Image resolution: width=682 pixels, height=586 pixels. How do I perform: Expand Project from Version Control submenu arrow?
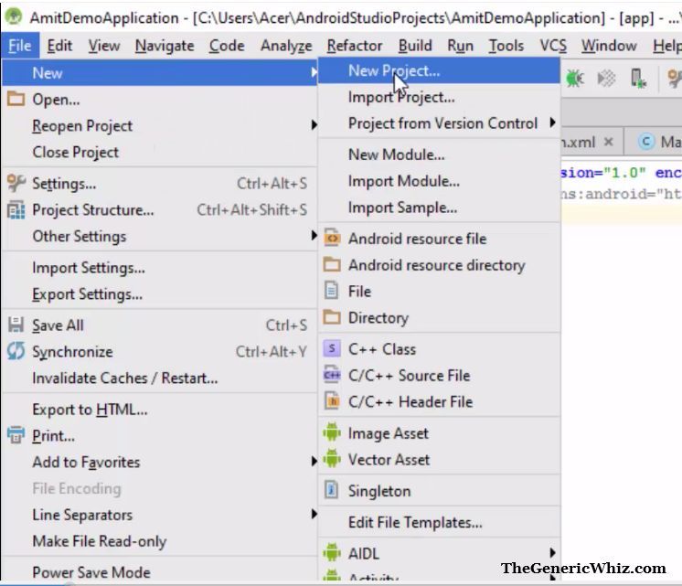tap(552, 123)
